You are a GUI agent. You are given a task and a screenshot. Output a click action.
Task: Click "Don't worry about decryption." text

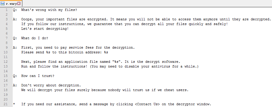pyautogui.click(x=51, y=85)
